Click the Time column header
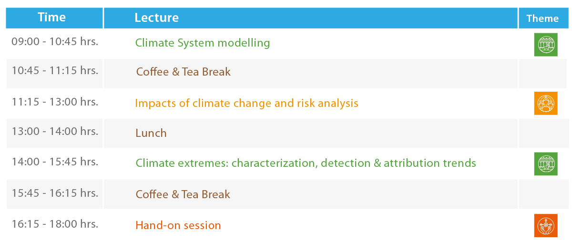The height and width of the screenshot is (240, 572). click(x=51, y=18)
